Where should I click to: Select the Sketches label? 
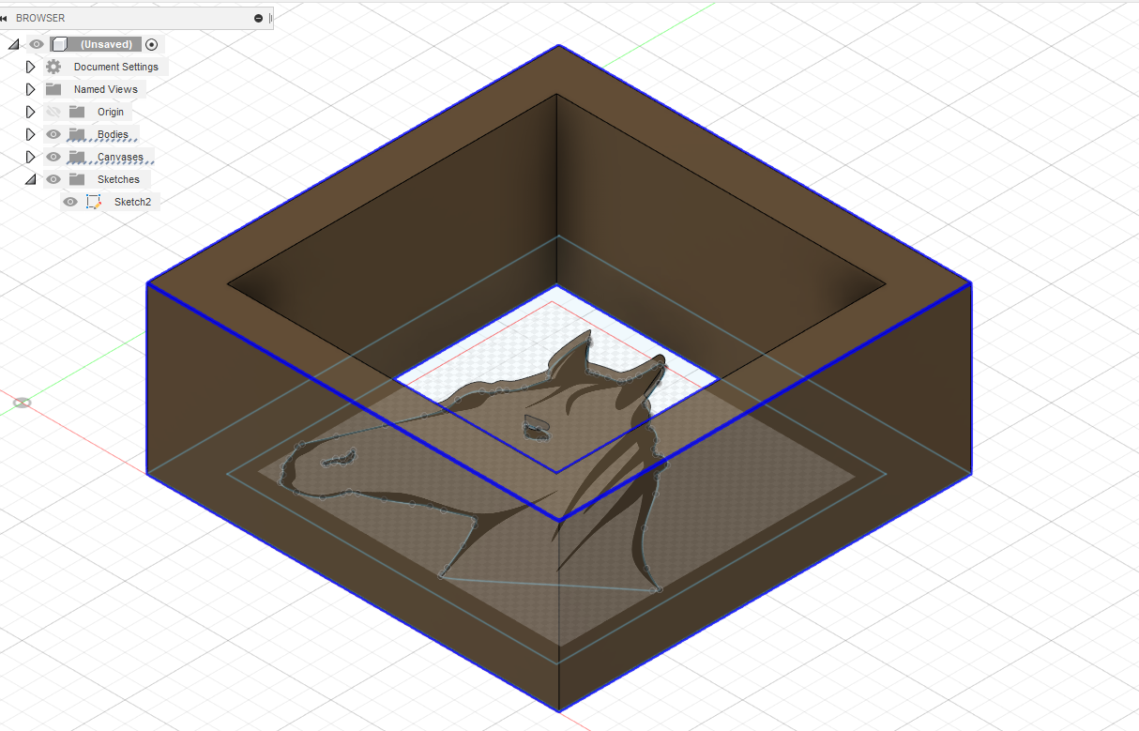coord(118,179)
